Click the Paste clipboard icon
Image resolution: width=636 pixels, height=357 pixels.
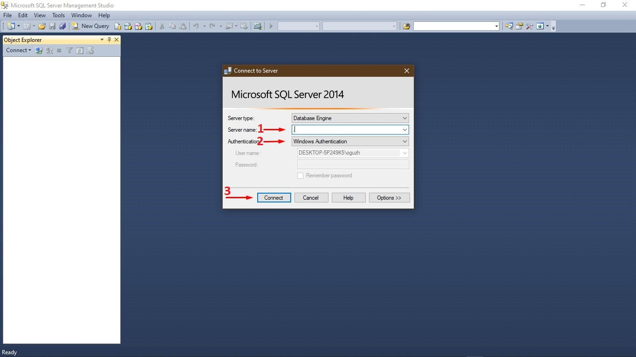[x=183, y=26]
